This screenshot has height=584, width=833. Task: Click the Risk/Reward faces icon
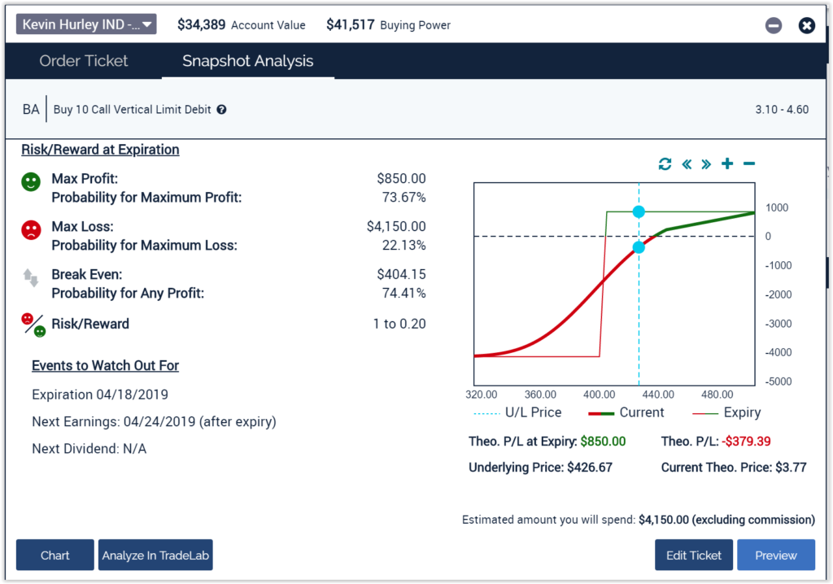tap(33, 325)
